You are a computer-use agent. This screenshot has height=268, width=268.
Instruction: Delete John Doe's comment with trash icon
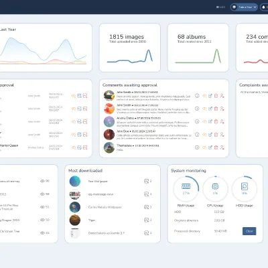[216, 135]
